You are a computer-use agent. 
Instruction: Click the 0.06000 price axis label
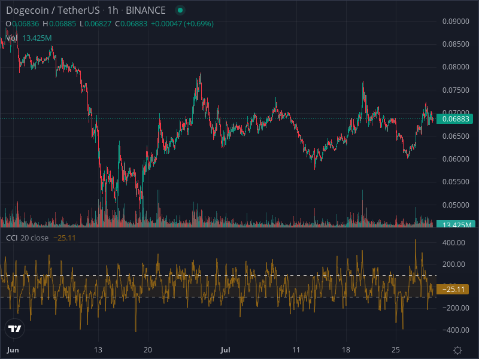[456, 159]
